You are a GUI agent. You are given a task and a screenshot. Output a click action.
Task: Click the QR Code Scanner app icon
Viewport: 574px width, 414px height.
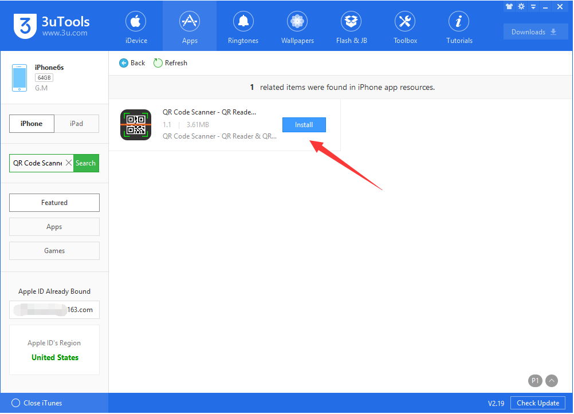[136, 125]
